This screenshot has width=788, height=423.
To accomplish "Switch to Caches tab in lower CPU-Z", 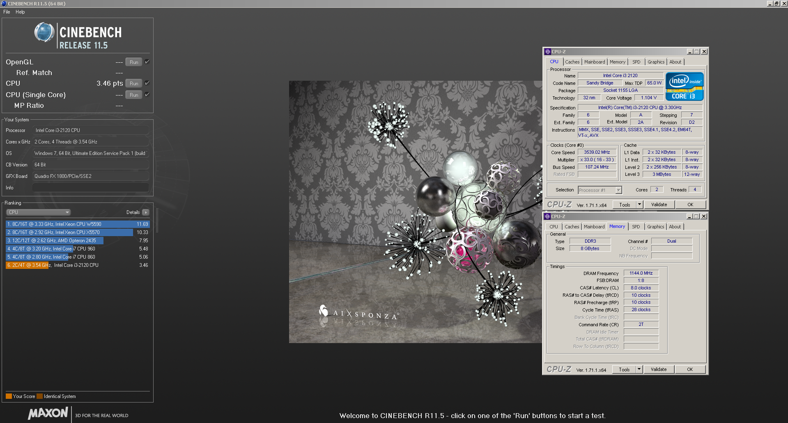I will [572, 227].
